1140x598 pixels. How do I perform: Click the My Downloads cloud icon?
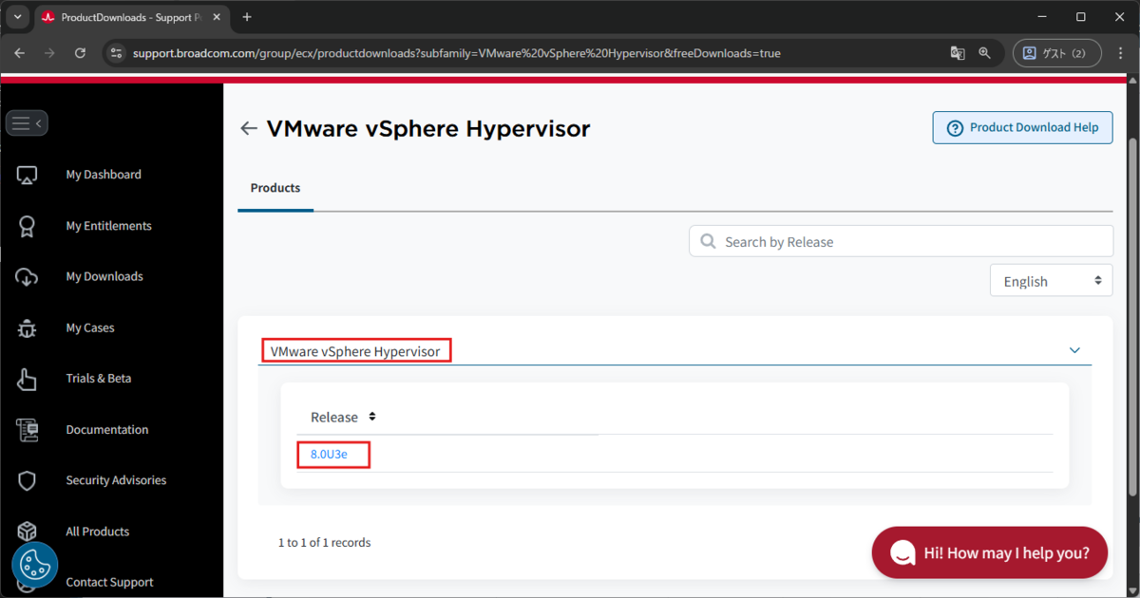point(27,277)
